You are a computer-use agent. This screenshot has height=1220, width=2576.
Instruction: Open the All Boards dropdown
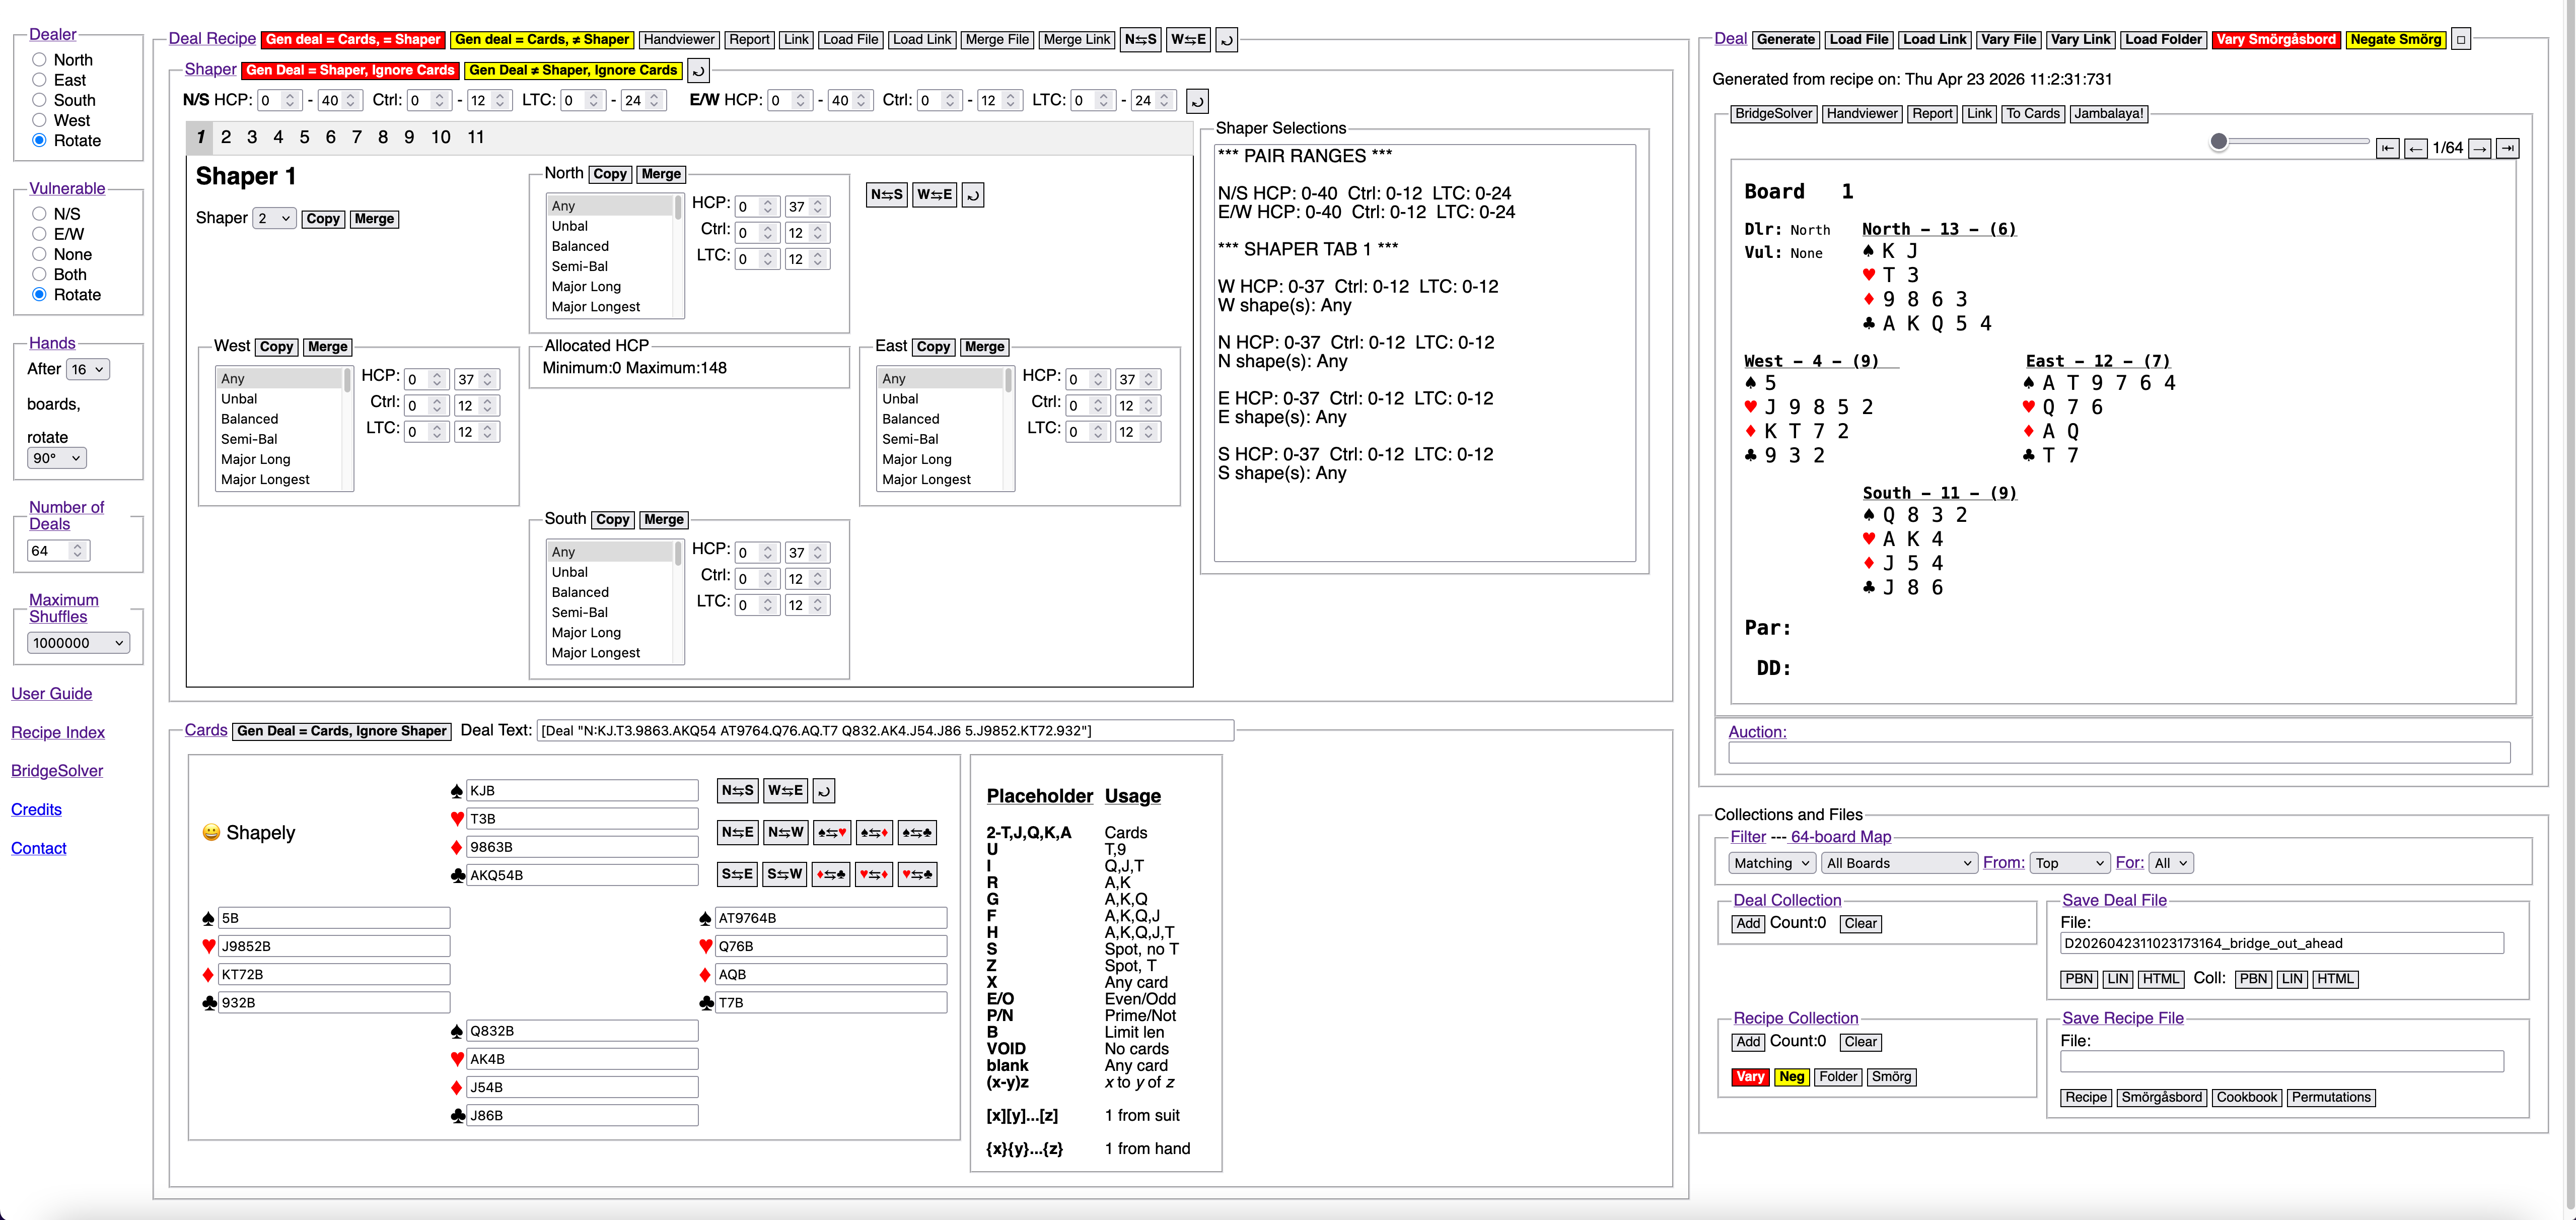(x=1899, y=863)
